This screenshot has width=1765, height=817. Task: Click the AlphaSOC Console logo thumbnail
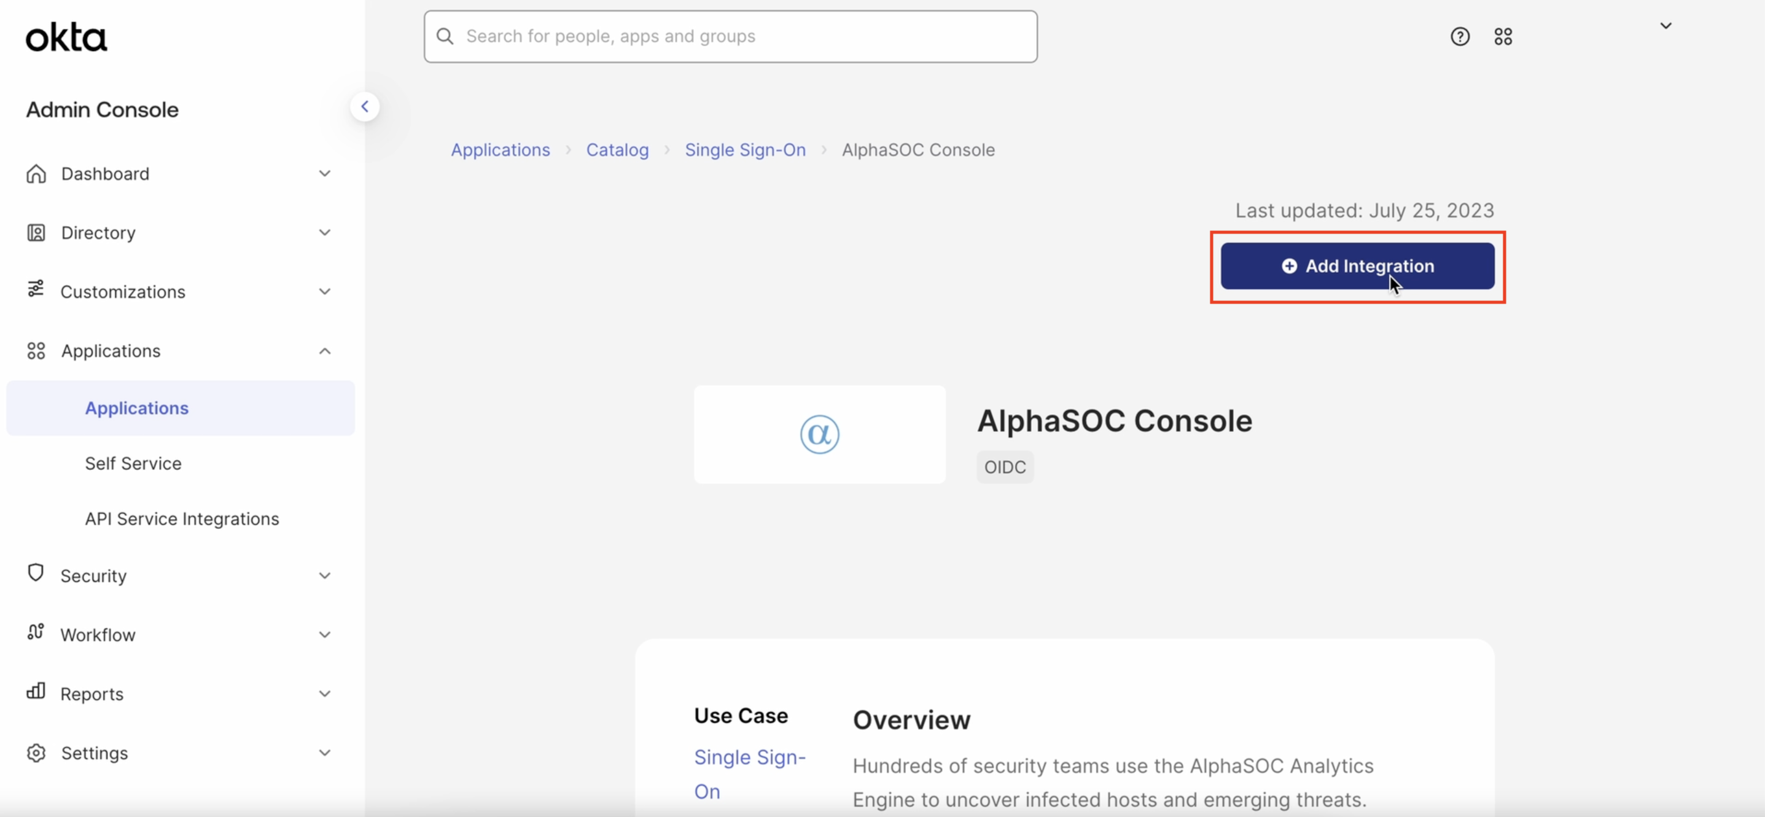point(819,434)
